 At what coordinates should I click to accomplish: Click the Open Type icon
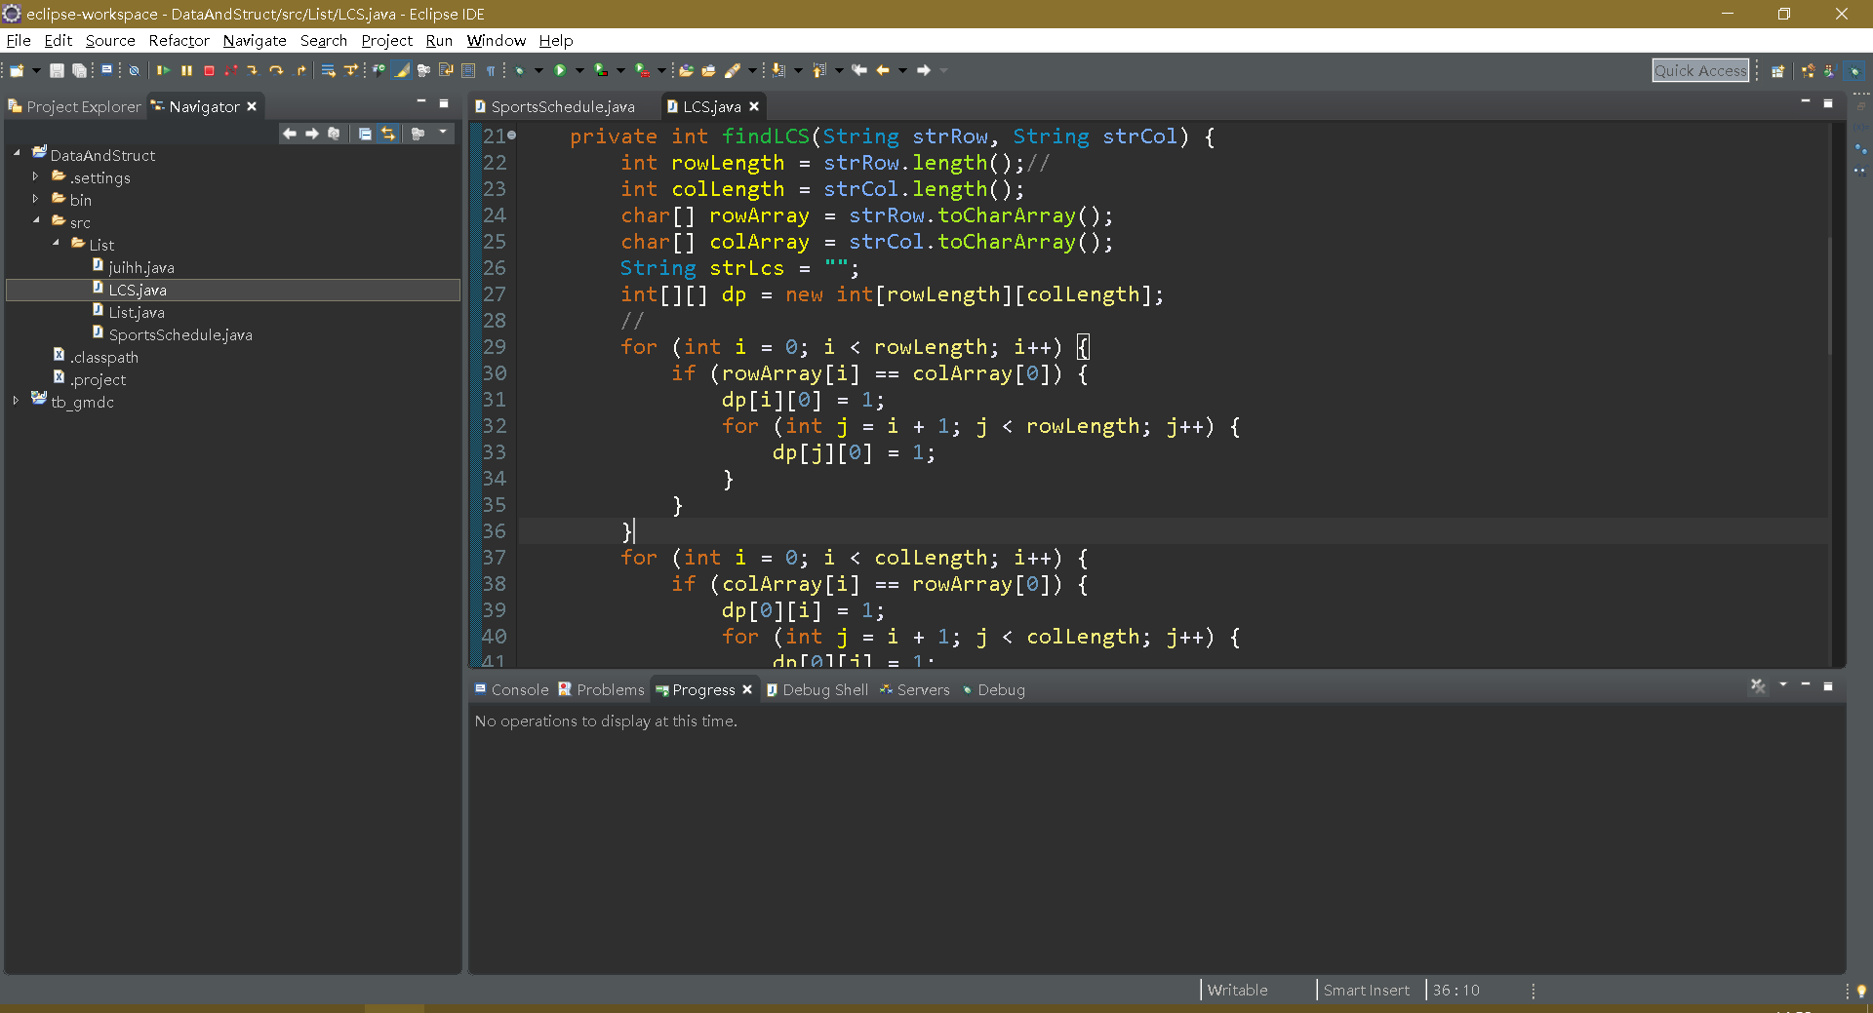pyautogui.click(x=687, y=70)
